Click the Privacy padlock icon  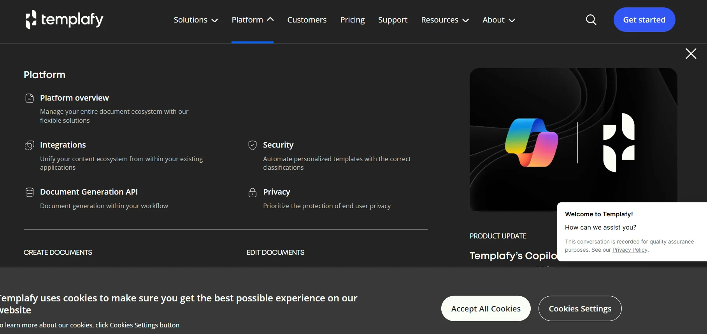point(253,193)
